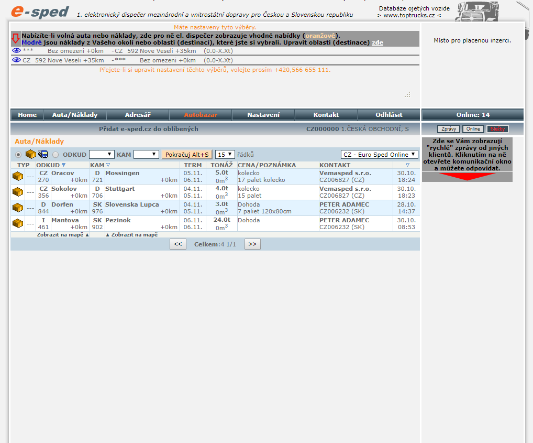
Task: Click the note '7 paliet 120x80cm'
Action: (x=264, y=211)
